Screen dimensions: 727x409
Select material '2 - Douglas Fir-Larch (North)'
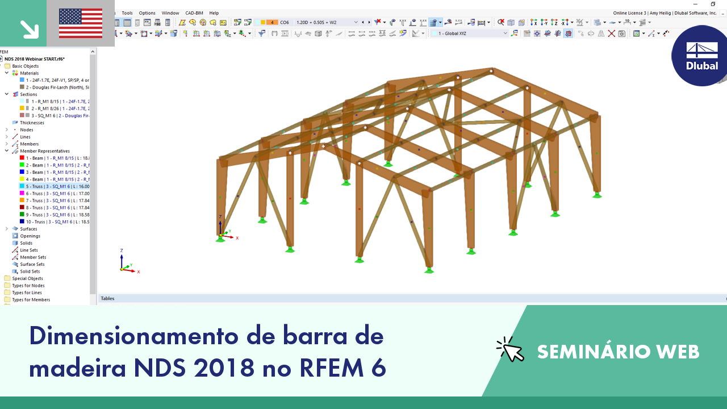coord(55,87)
